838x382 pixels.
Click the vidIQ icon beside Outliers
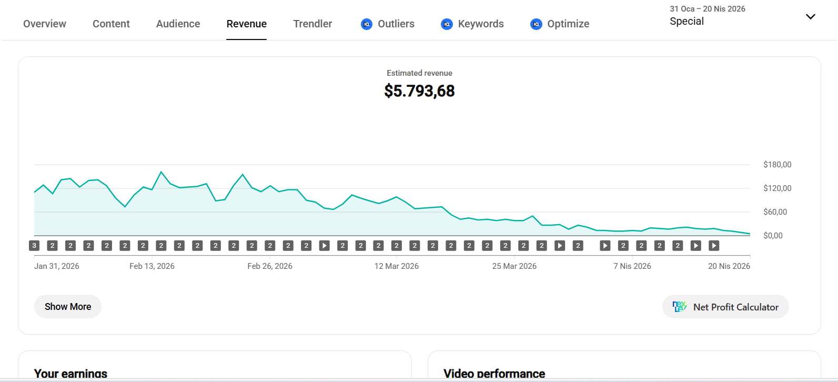(x=367, y=24)
